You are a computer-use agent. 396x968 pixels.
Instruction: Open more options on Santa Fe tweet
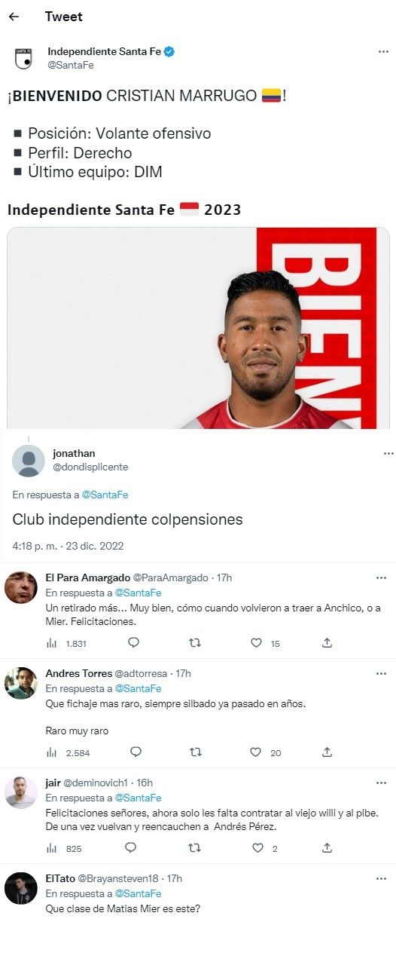click(x=383, y=52)
